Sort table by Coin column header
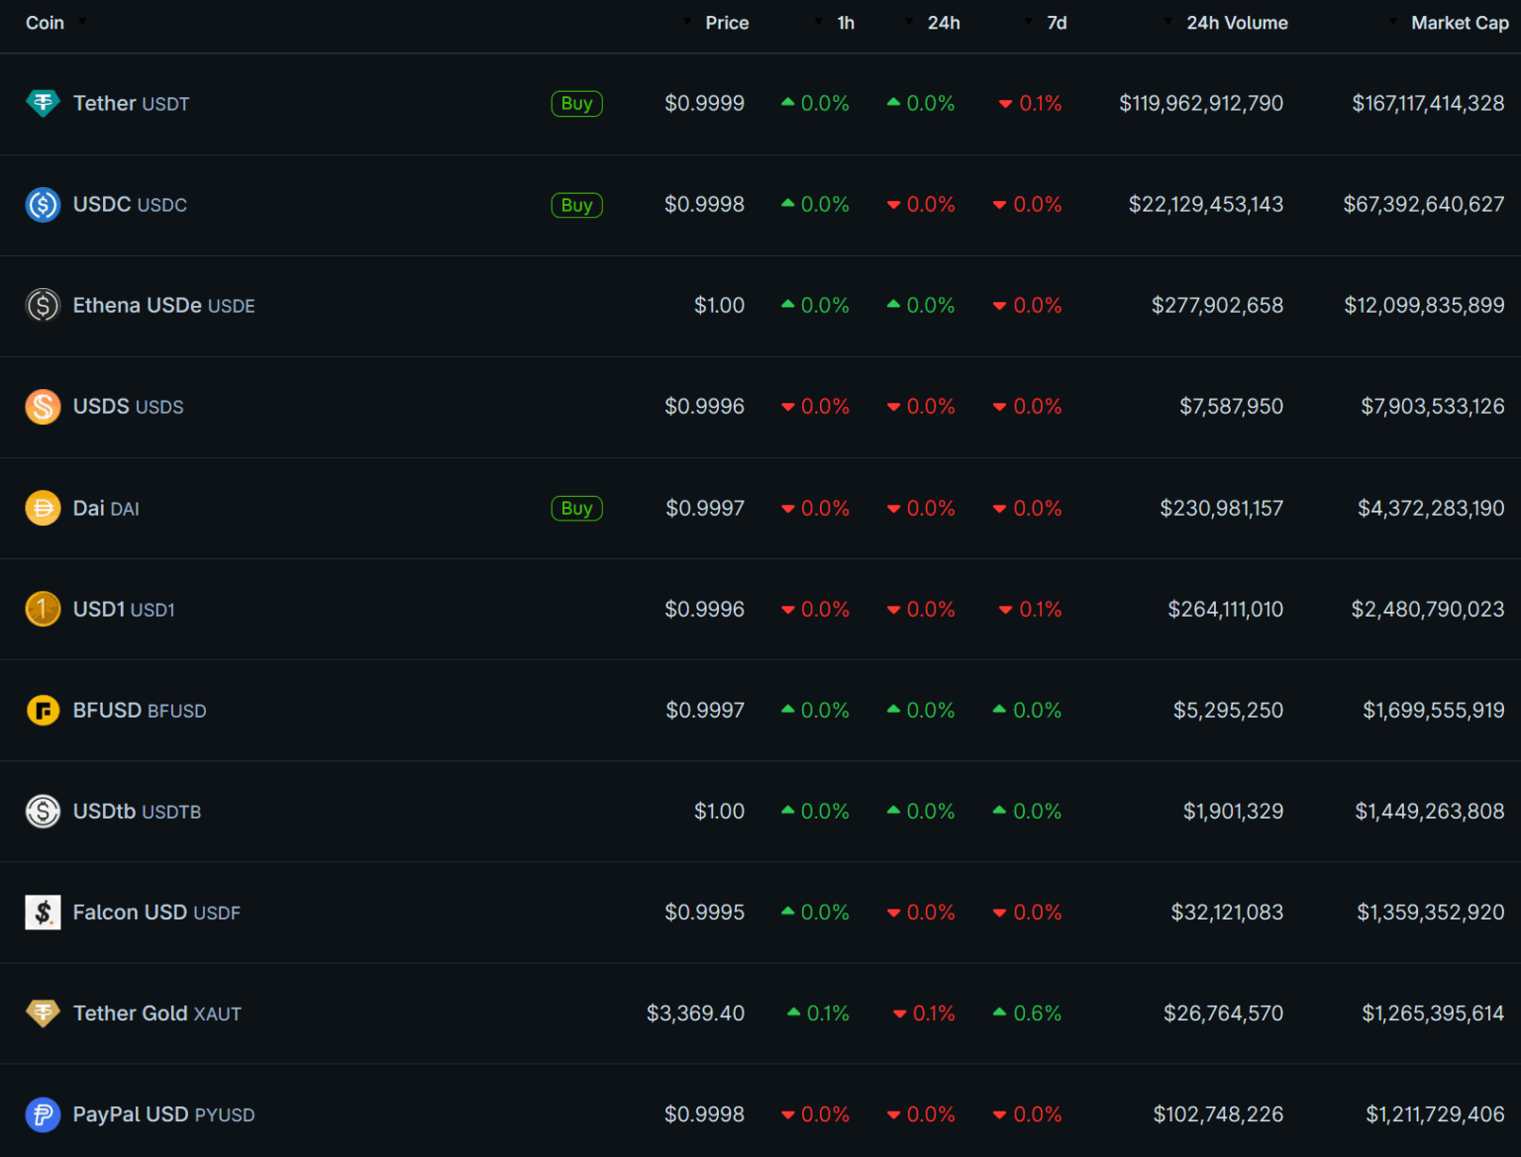 (46, 23)
